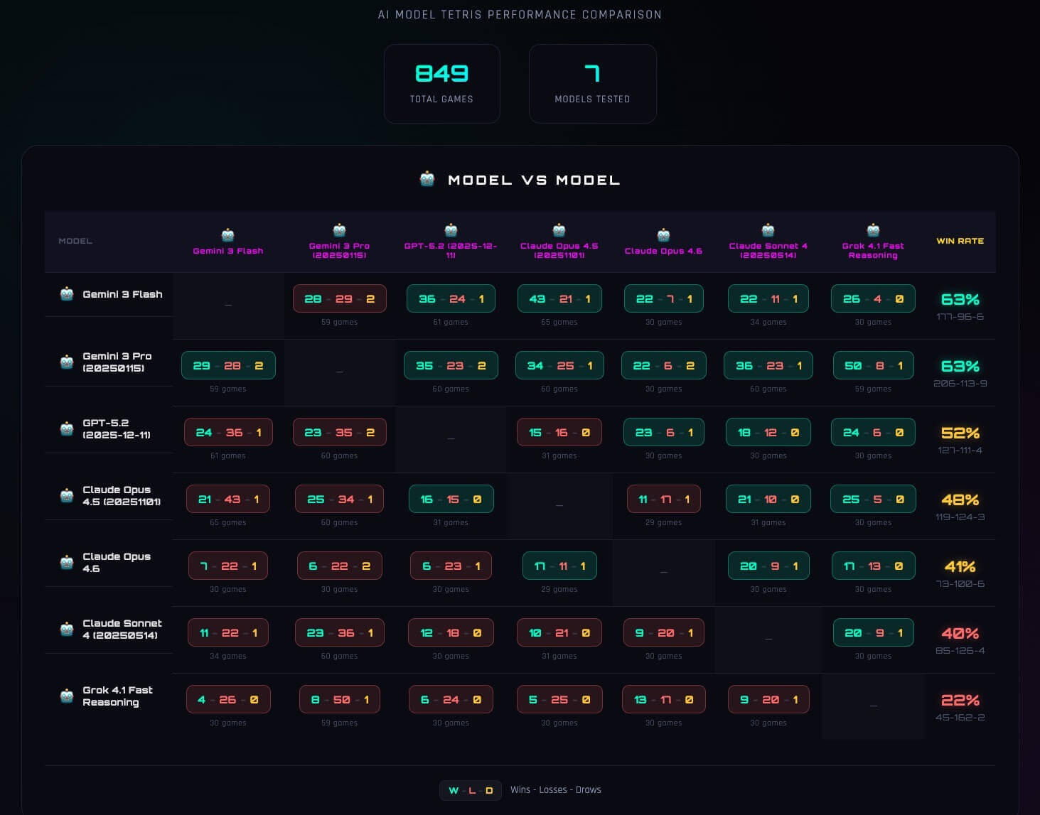The height and width of the screenshot is (815, 1040).
Task: Click the robot icon beside Model vs Model heading
Action: click(427, 179)
